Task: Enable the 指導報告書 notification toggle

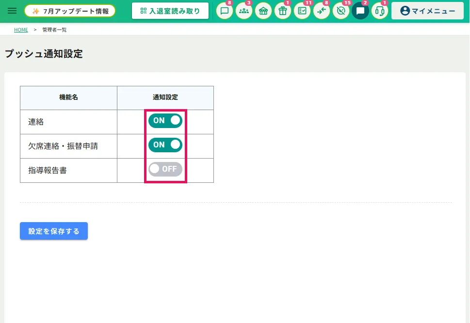Action: (165, 169)
